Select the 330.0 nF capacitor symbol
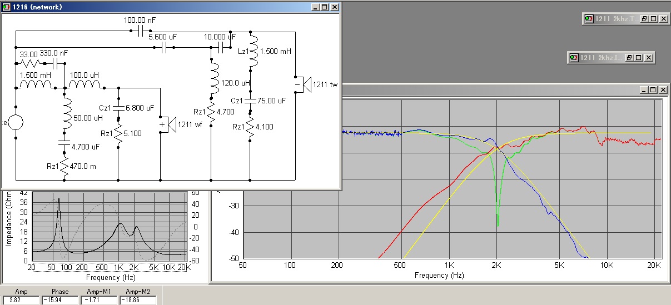The image size is (671, 305). pos(55,64)
